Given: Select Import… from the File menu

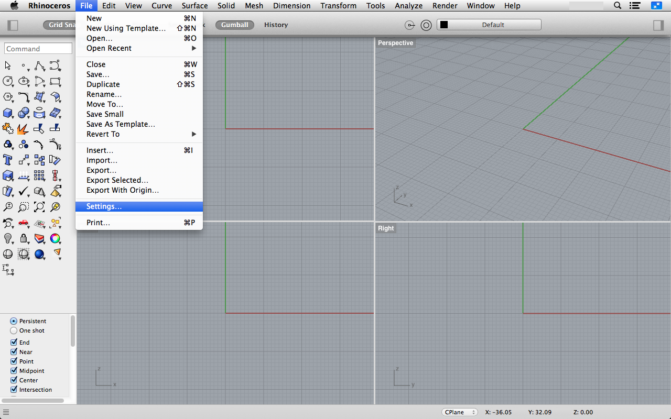Looking at the screenshot, I should (139, 160).
